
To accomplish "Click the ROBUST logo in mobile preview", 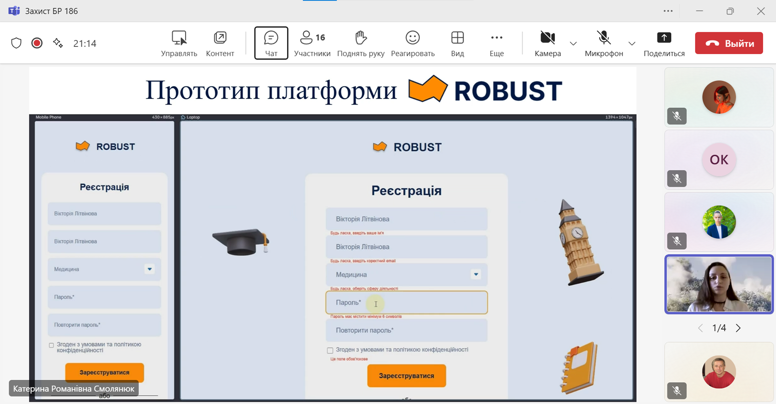I will 105,146.
